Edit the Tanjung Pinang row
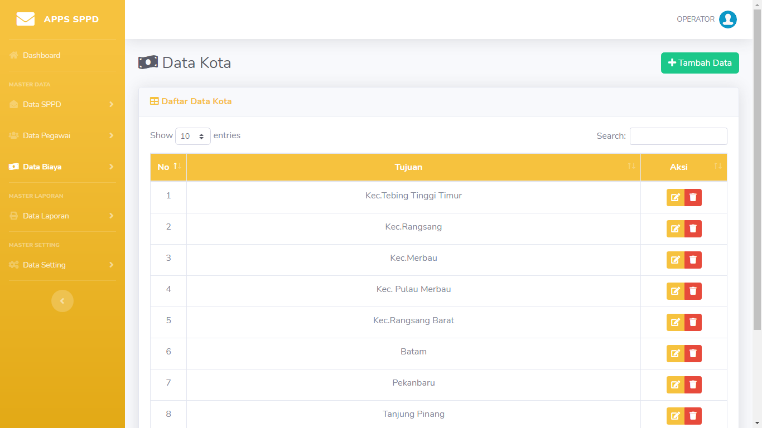Image resolution: width=762 pixels, height=428 pixels. (676, 416)
